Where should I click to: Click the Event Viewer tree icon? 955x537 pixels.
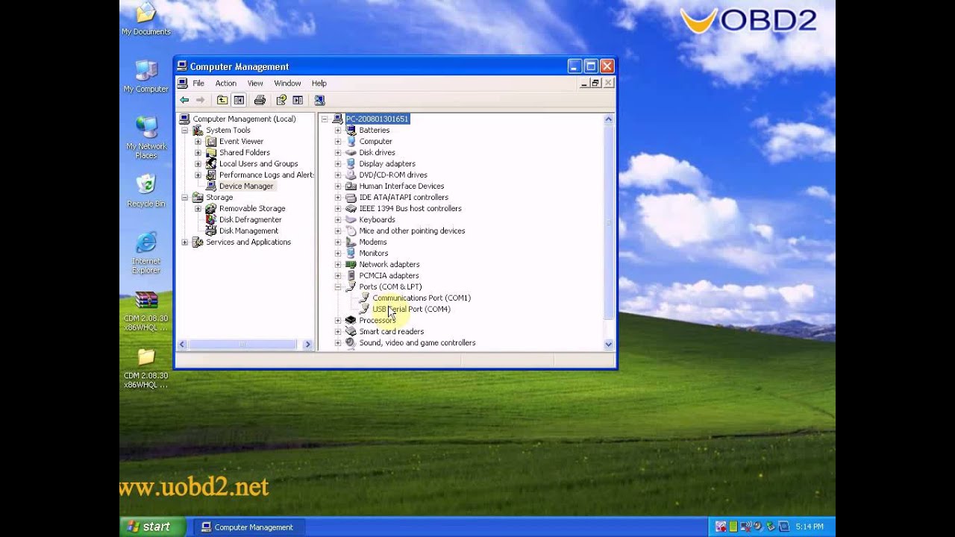[x=211, y=141]
